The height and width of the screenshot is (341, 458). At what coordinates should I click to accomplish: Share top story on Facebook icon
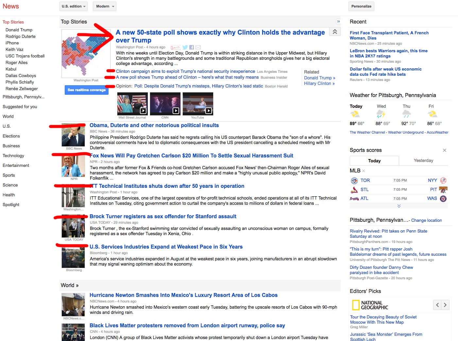[x=192, y=47]
